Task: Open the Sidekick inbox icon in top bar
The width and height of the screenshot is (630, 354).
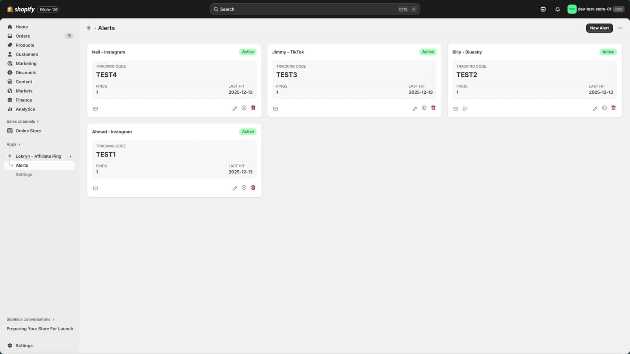Action: click(x=543, y=9)
